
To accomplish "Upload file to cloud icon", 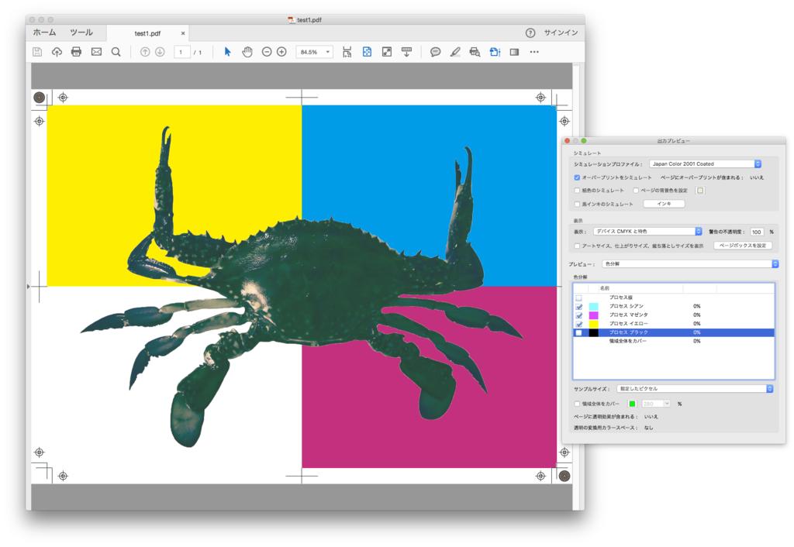I will (57, 52).
